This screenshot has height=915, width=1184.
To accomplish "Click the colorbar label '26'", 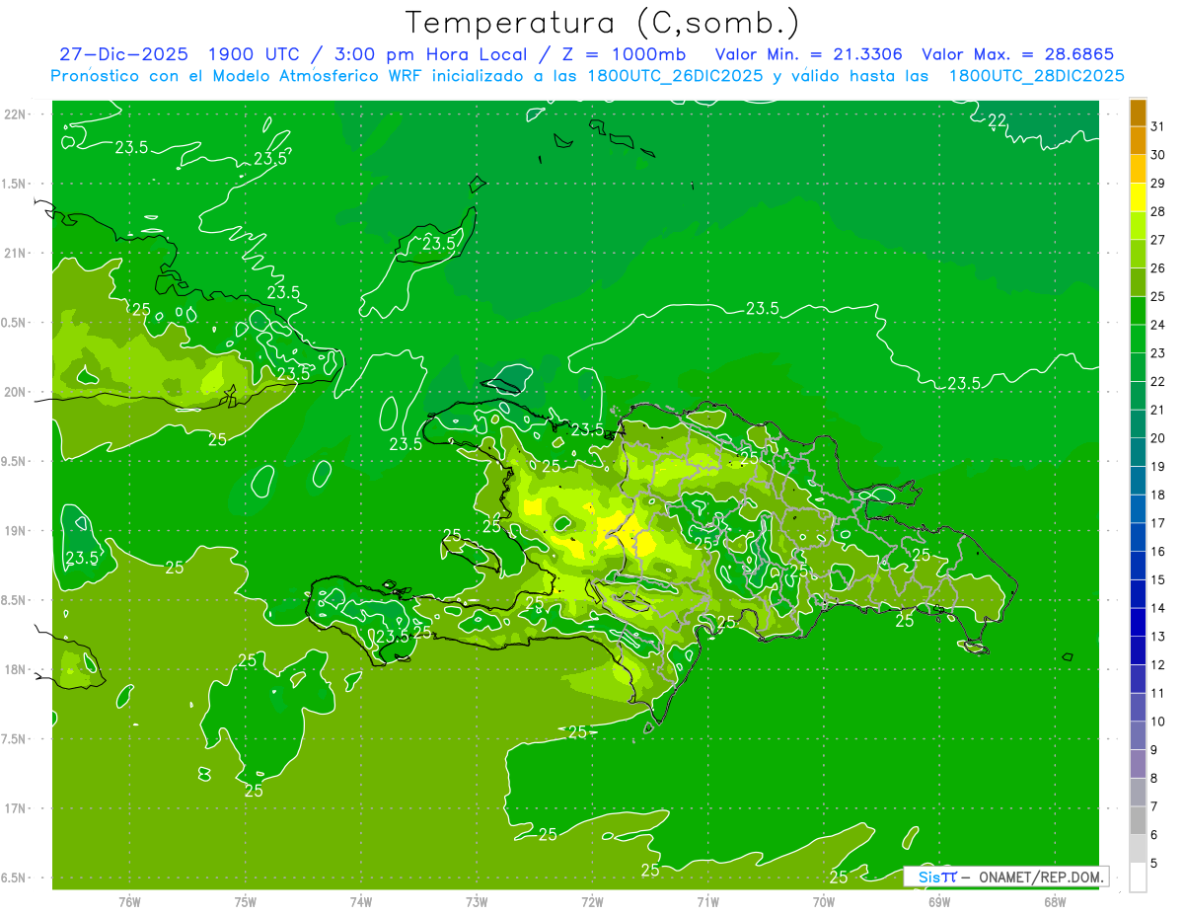I will point(1157,267).
